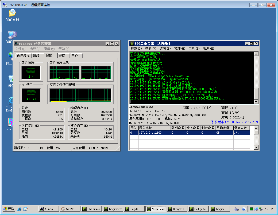Maximize the Task Manager window
The width and height of the screenshot is (278, 215).
tap(112, 43)
